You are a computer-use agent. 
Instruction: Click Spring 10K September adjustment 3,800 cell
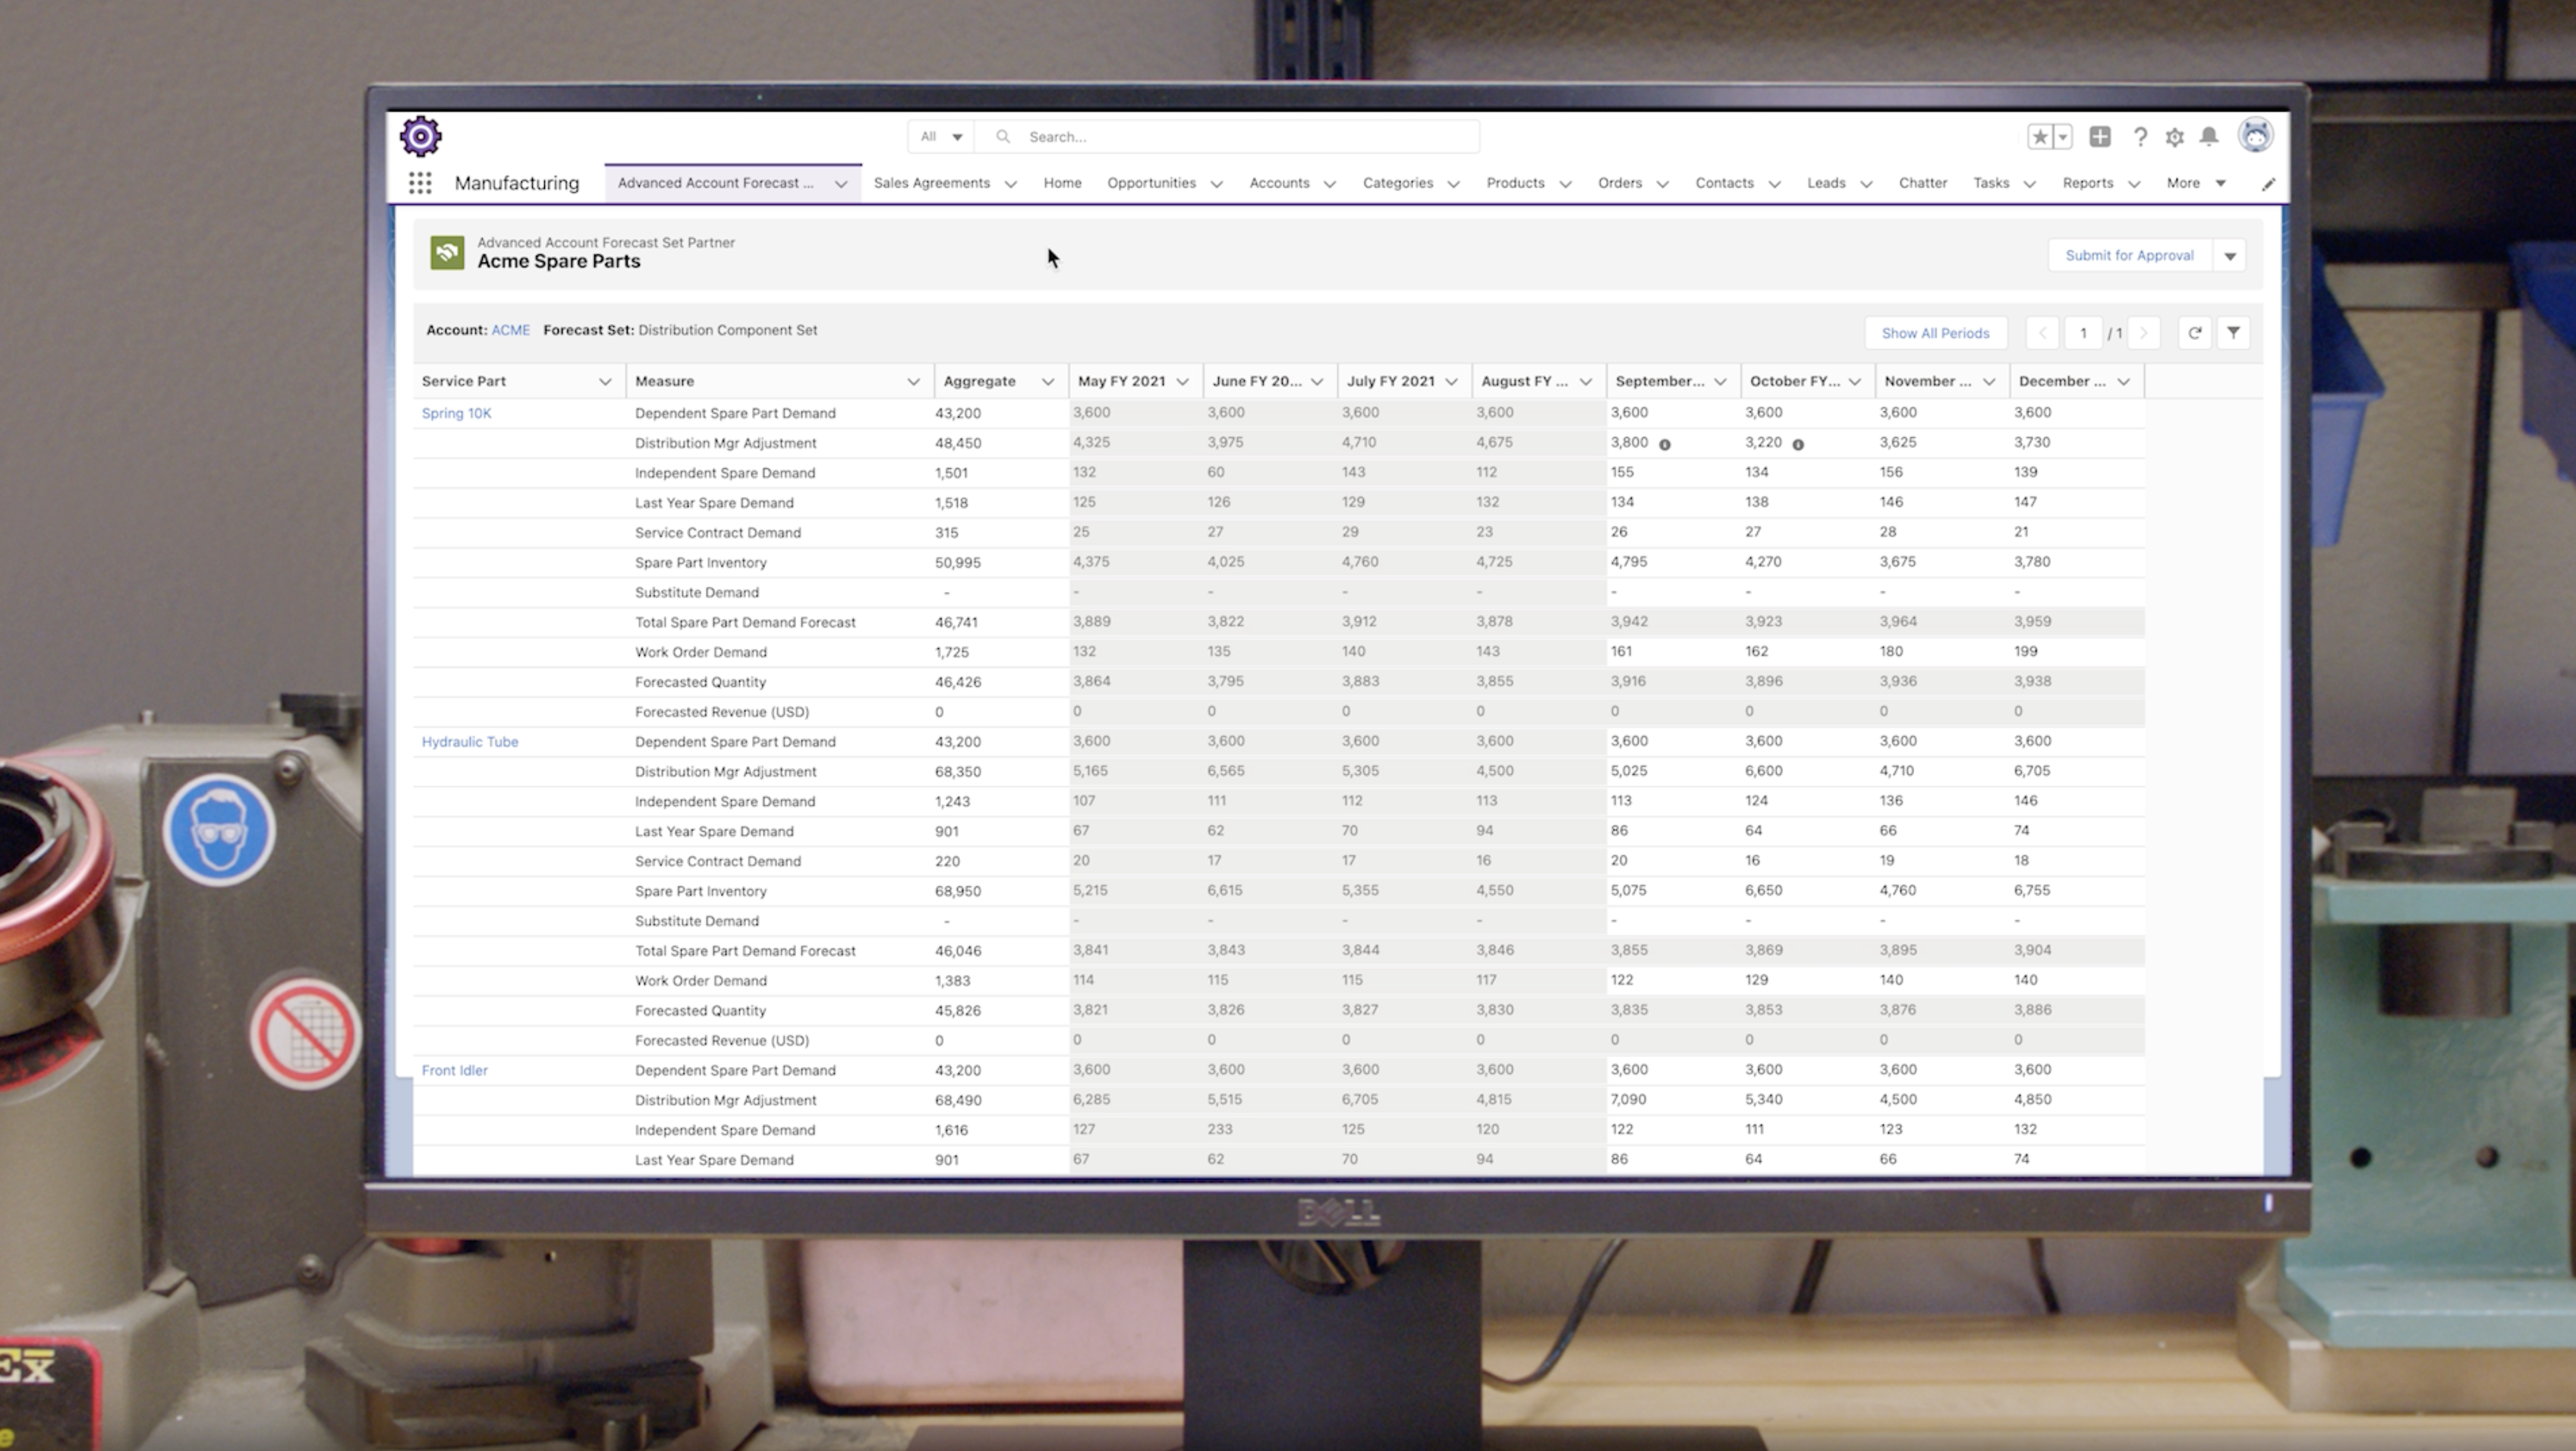1673,442
